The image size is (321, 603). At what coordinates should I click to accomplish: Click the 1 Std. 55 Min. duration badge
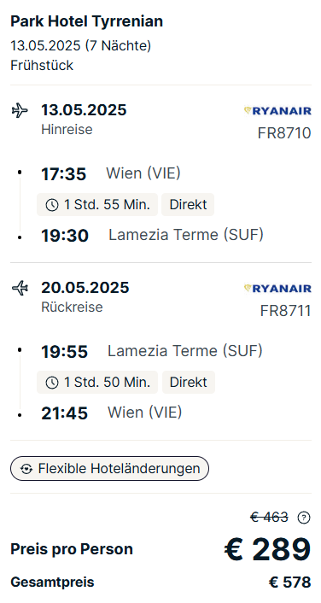97,205
